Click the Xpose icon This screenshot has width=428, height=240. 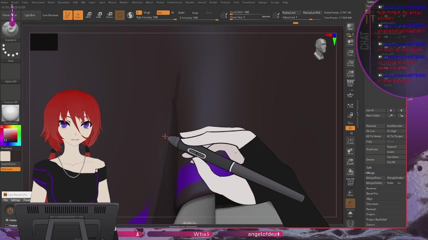coord(350,224)
